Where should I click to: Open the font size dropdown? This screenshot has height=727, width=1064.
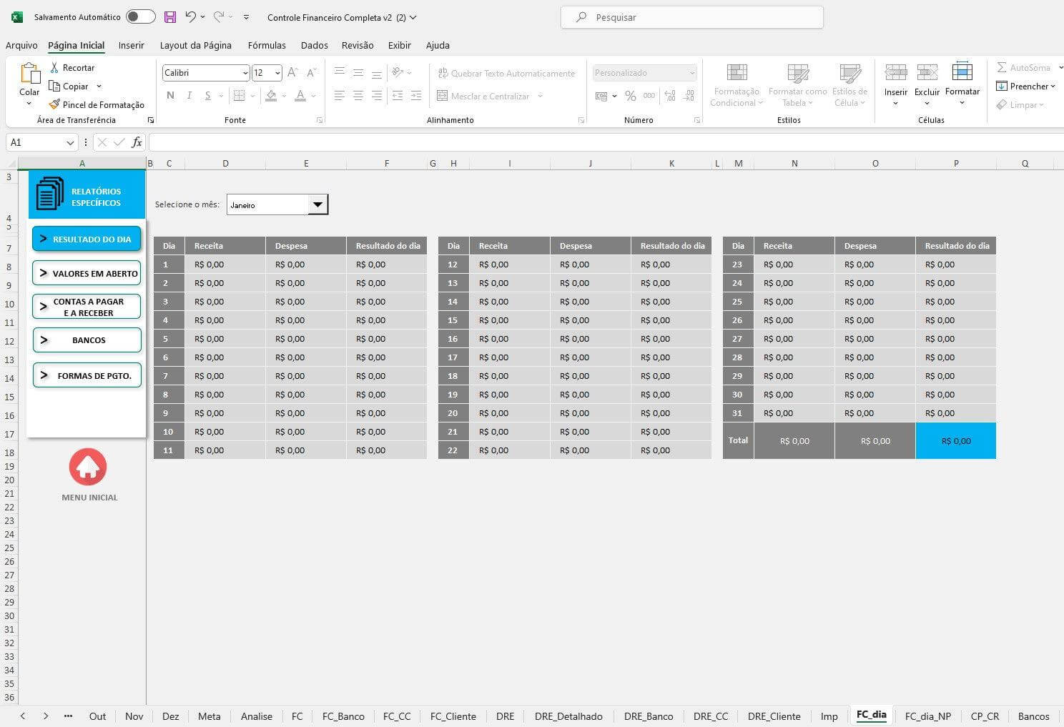277,73
